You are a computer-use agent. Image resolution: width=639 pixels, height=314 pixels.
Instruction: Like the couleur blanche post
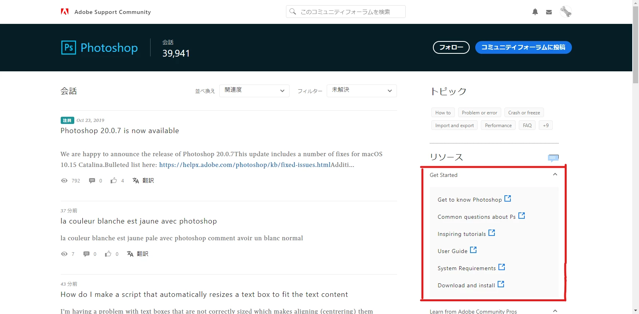pyautogui.click(x=108, y=254)
